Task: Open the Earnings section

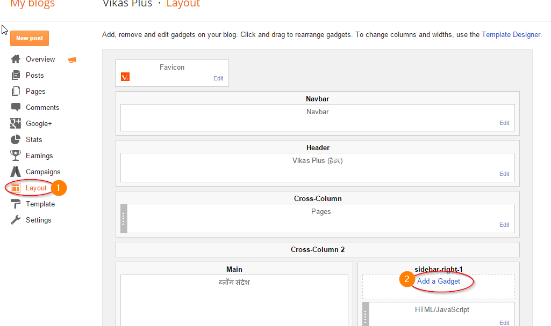Action: point(39,156)
